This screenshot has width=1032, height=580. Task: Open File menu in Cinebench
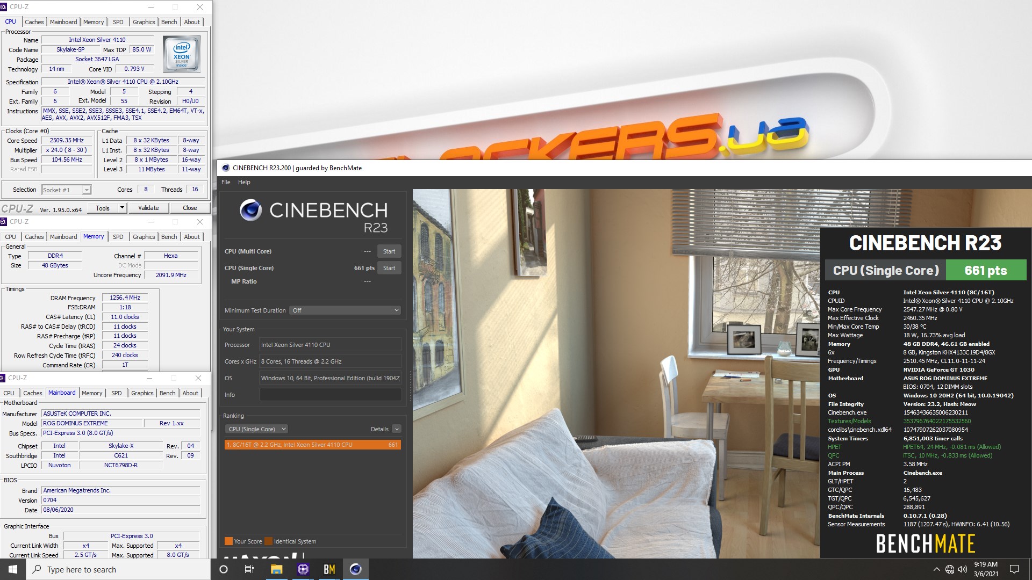[226, 182]
